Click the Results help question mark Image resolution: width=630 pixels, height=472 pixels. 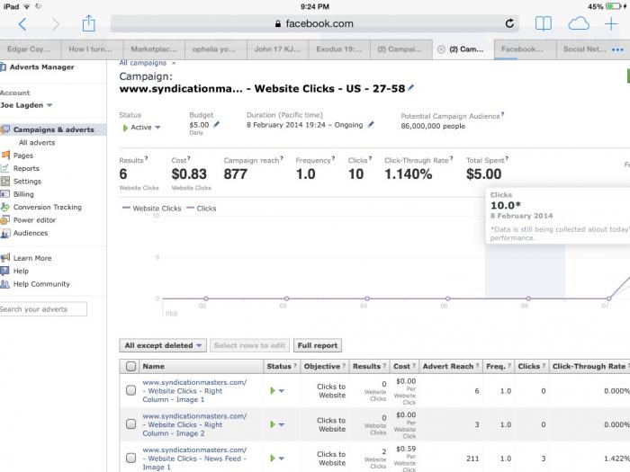point(146,158)
